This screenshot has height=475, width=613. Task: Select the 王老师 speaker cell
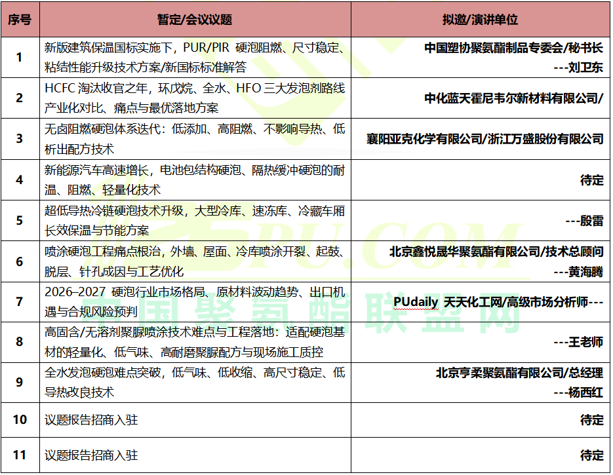point(480,342)
